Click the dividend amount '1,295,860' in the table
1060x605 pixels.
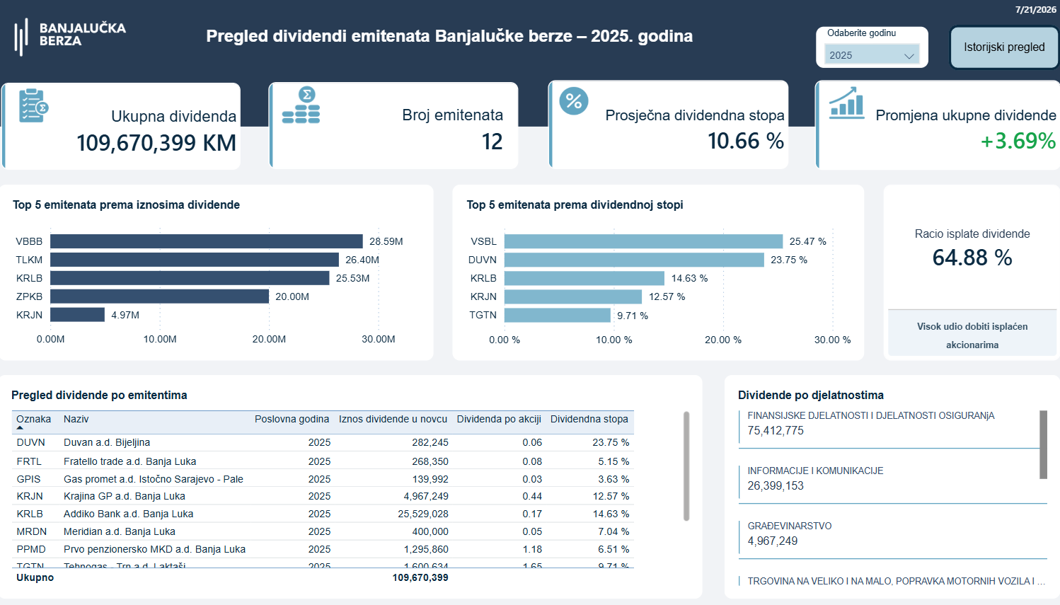[x=426, y=549]
